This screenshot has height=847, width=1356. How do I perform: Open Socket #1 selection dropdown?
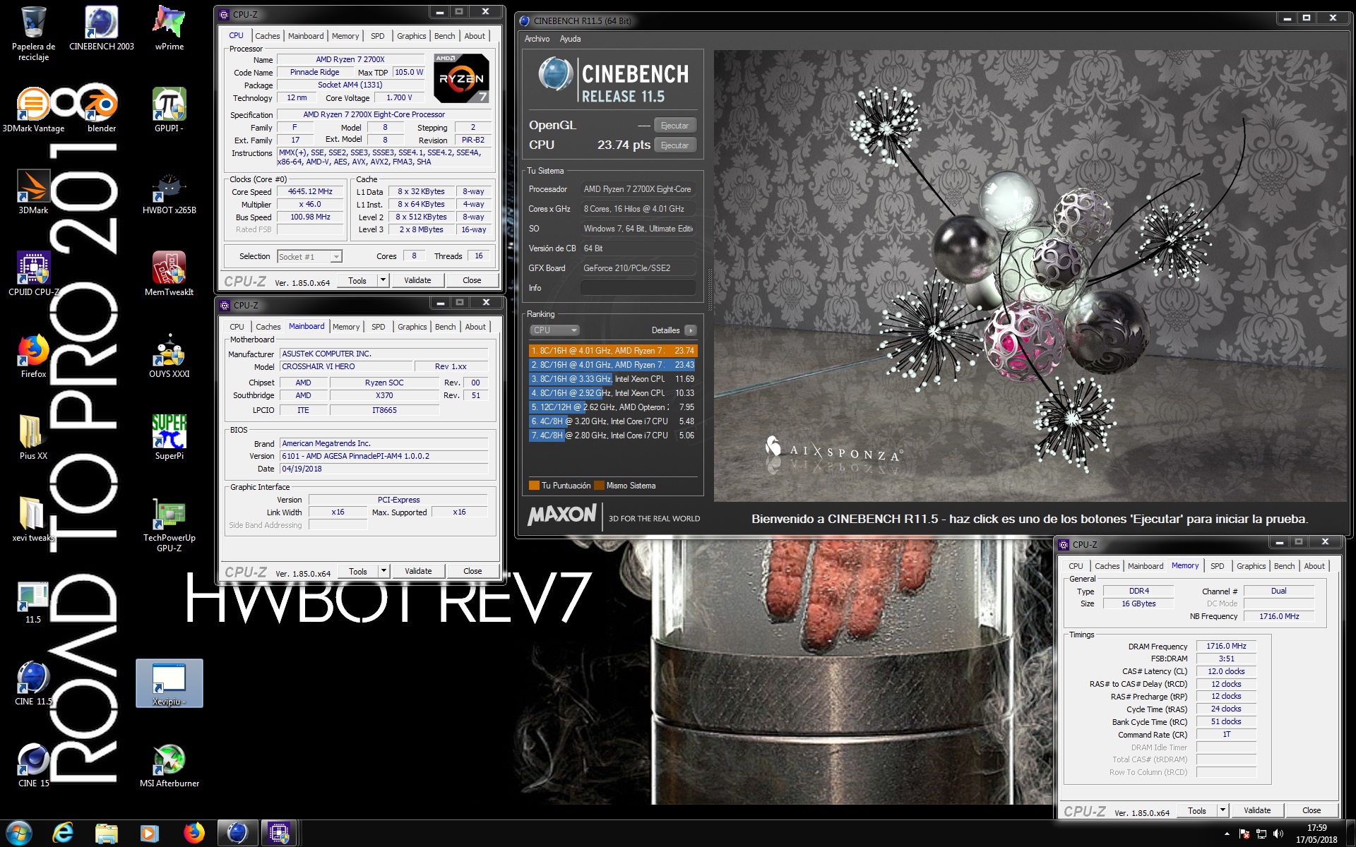[310, 256]
